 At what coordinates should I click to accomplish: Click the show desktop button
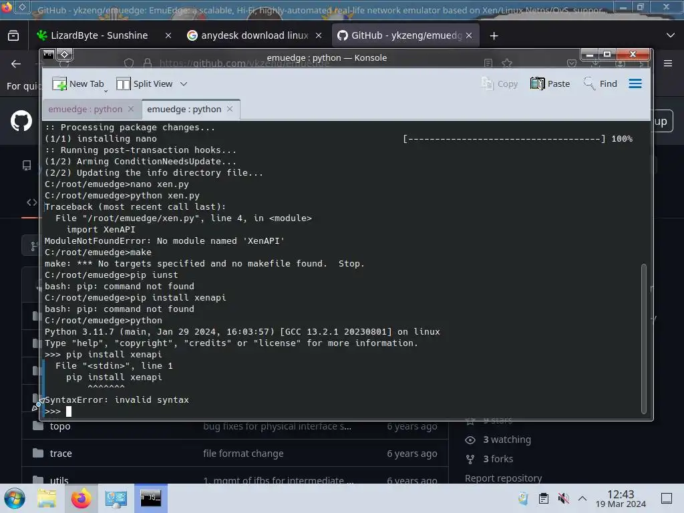667,498
